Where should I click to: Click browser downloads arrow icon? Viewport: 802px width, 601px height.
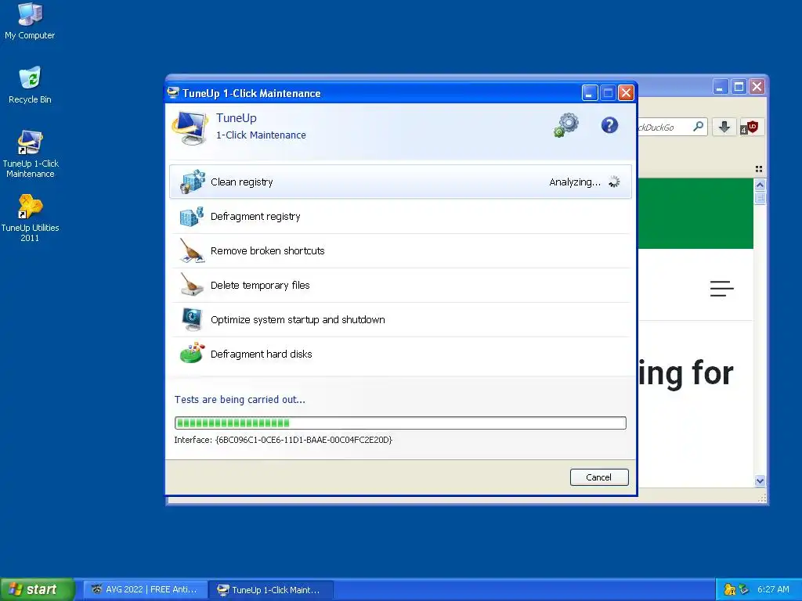724,127
